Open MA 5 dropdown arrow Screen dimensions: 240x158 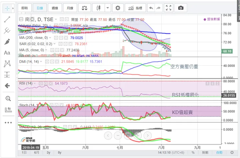tap(46, 50)
